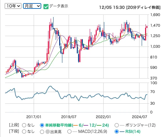The width and height of the screenshot is (165, 137).
Task: Click the データ表示 label text
Action: pyautogui.click(x=59, y=6)
